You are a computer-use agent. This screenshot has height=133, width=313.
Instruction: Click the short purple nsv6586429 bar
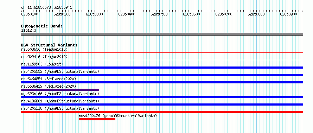tap(60, 90)
